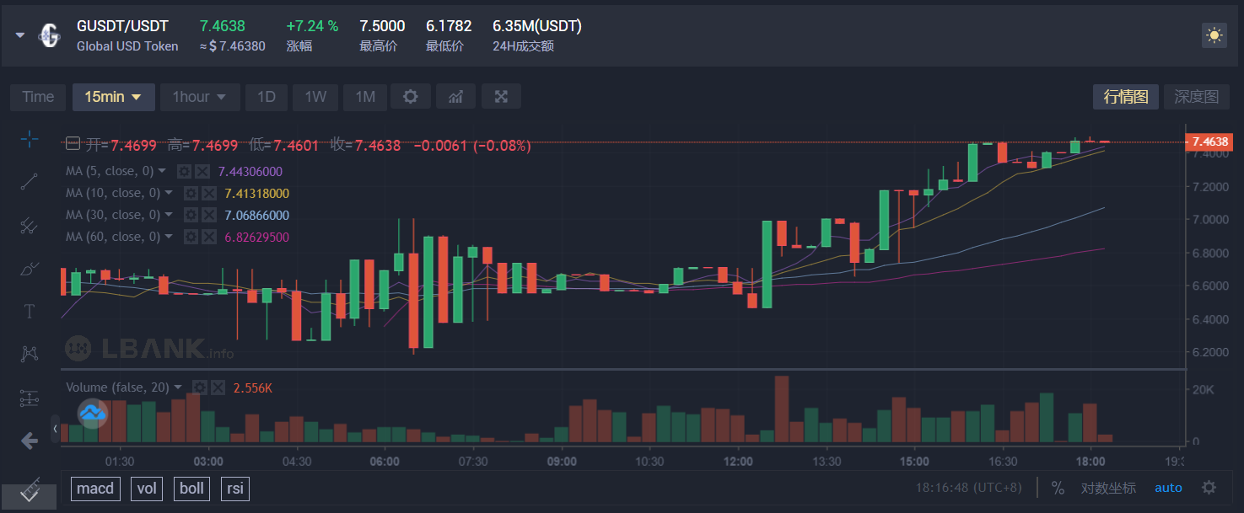The width and height of the screenshot is (1244, 513).
Task: Toggle the boll indicator
Action: coord(191,489)
